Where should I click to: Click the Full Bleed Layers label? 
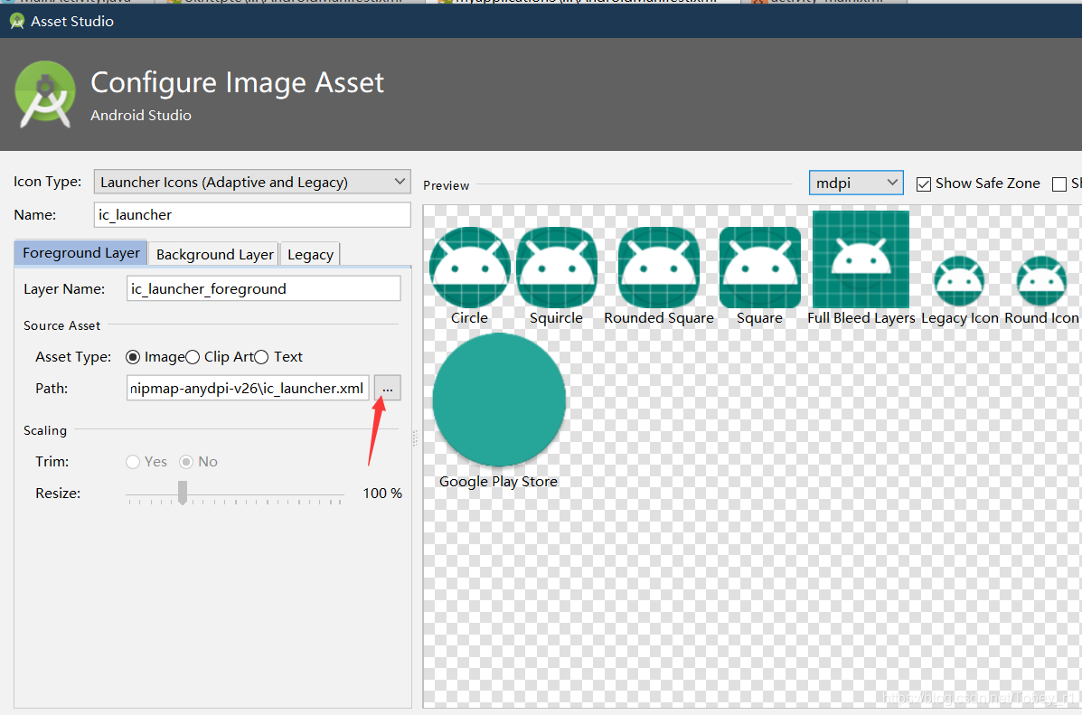[861, 318]
